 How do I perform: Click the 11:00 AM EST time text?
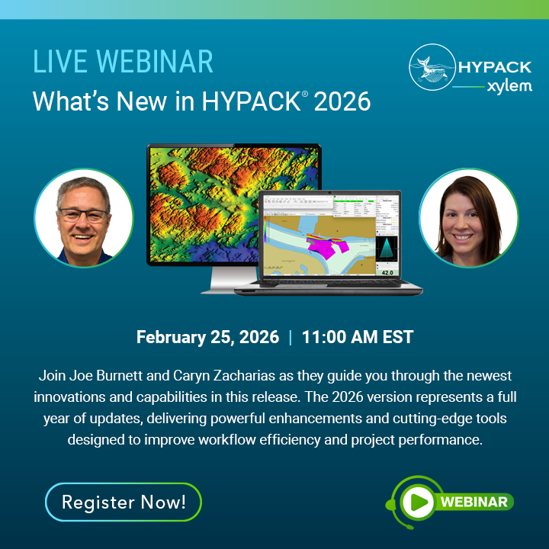tap(358, 337)
